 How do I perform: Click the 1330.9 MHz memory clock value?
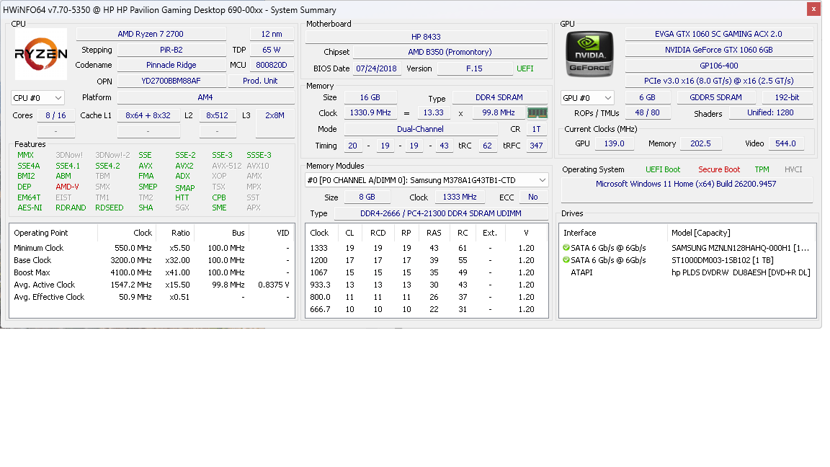pyautogui.click(x=370, y=112)
